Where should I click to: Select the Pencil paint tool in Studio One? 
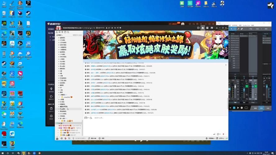click(238, 29)
